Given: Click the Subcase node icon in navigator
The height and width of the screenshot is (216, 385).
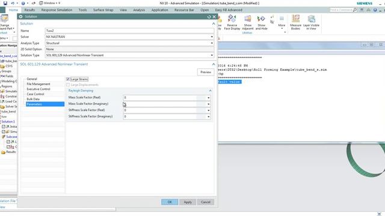Looking at the screenshot, I should pyautogui.click(x=4, y=137).
